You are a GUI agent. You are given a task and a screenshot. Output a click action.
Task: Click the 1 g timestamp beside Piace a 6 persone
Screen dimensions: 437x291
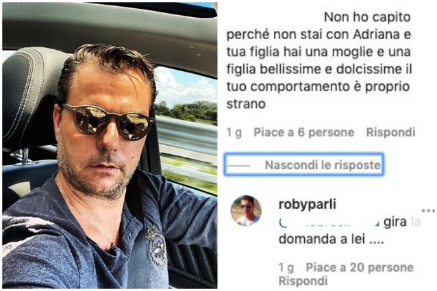point(234,133)
